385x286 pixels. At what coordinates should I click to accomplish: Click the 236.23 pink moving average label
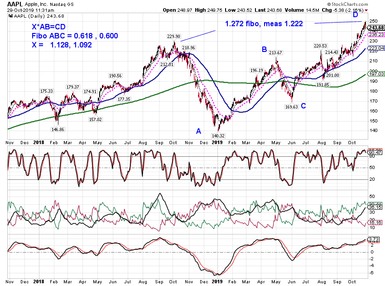click(x=376, y=34)
